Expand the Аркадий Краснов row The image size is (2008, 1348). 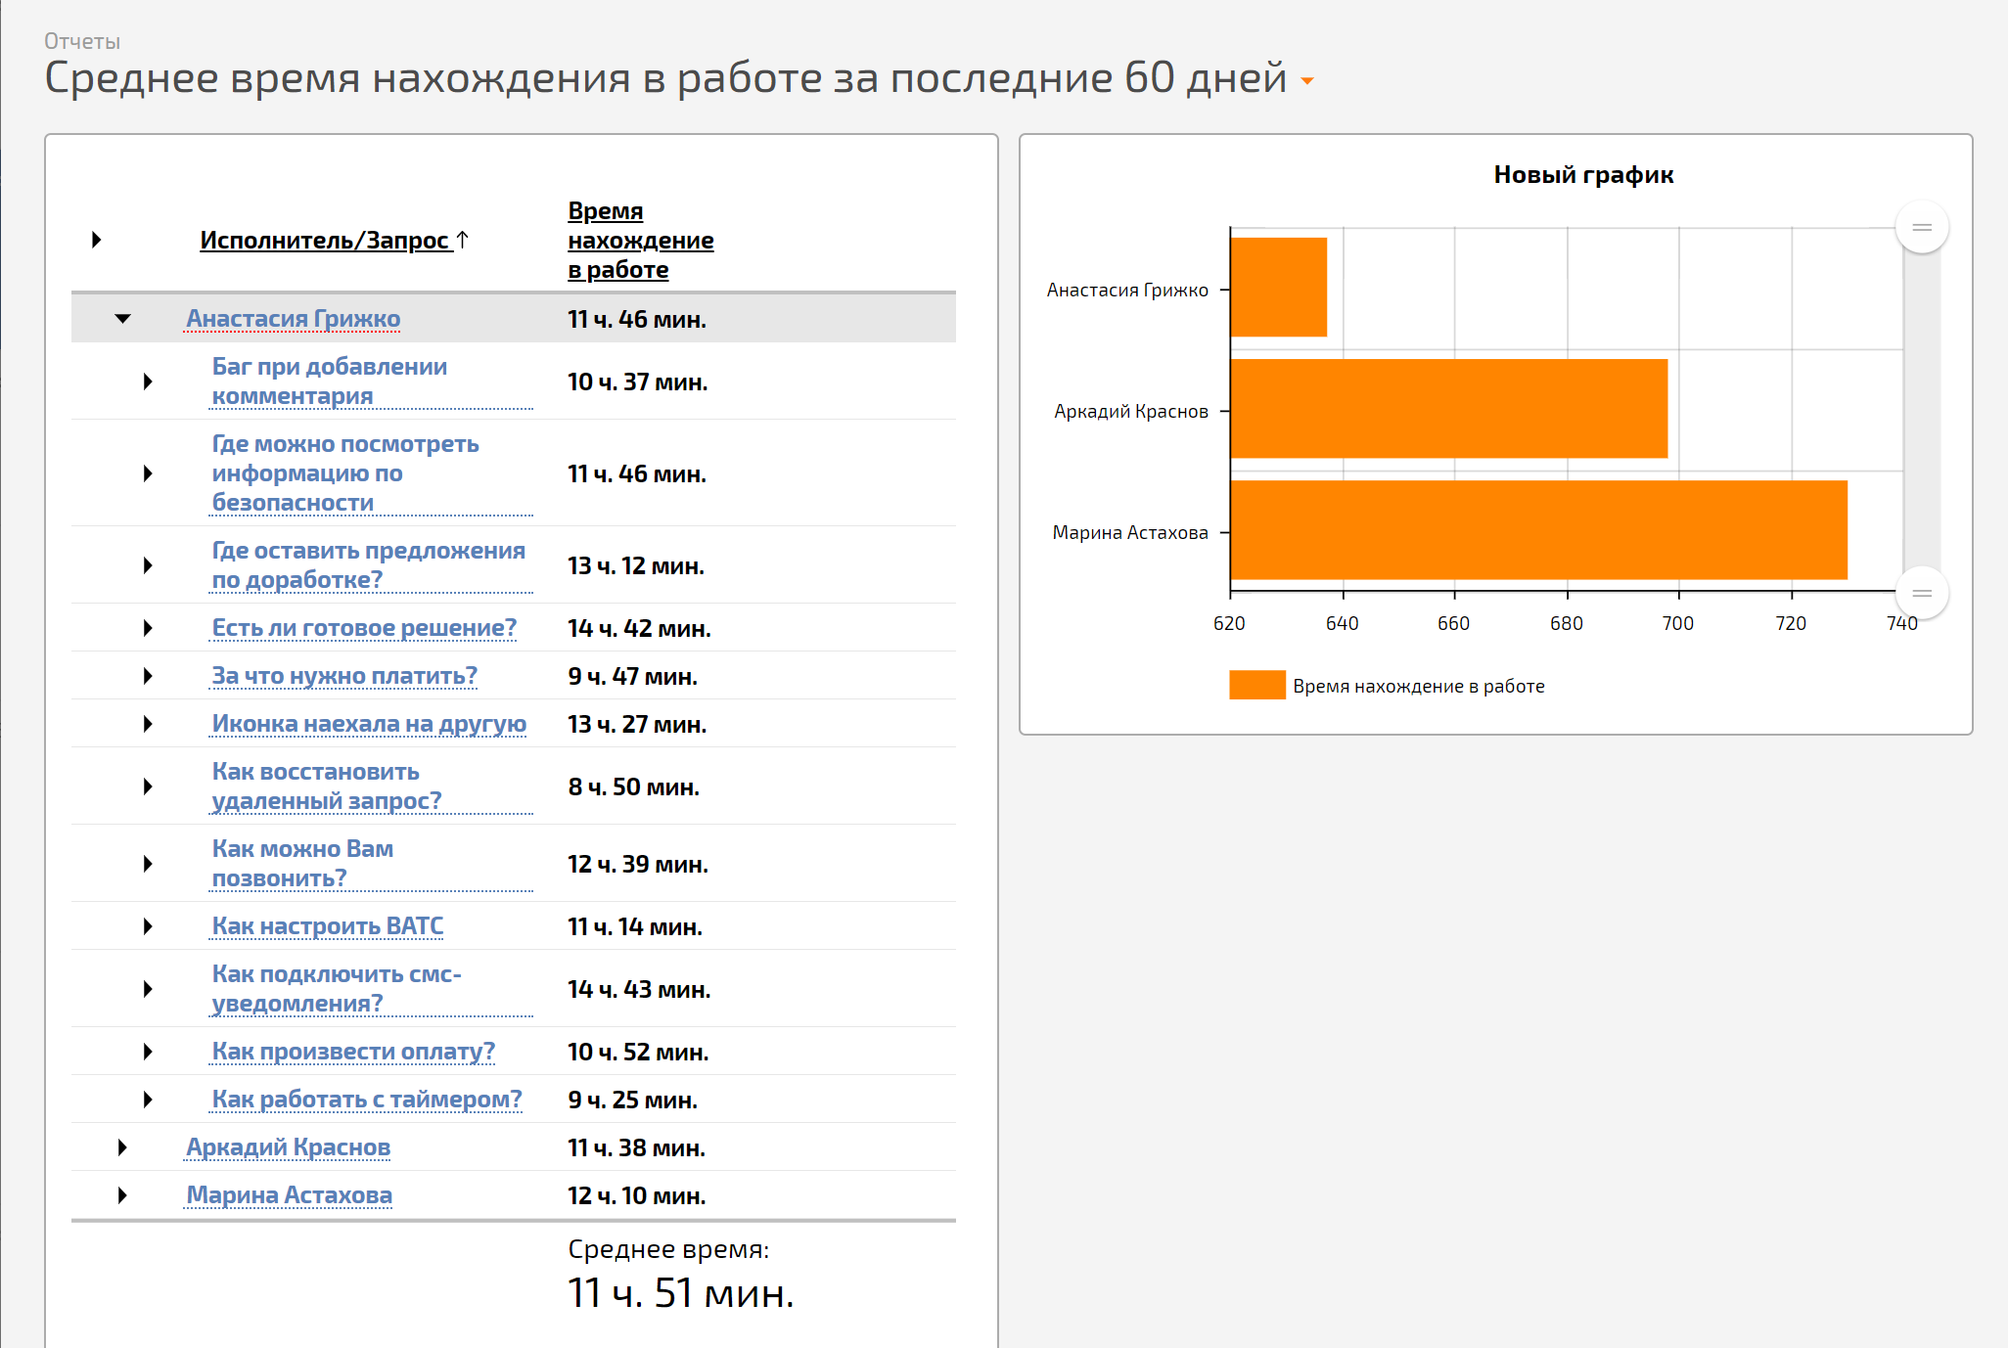[x=122, y=1147]
